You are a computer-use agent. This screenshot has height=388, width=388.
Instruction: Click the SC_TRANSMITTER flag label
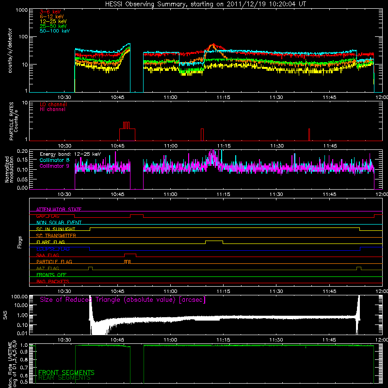[x=56, y=236]
